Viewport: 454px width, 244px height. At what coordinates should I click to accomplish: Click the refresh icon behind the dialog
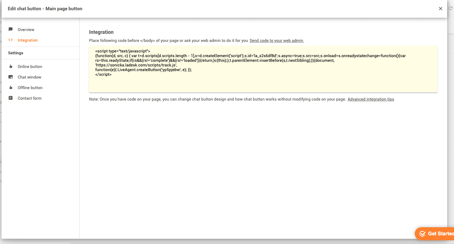tap(450, 8)
